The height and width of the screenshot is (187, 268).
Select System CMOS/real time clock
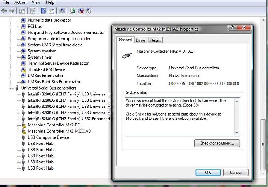pyautogui.click(x=55, y=45)
